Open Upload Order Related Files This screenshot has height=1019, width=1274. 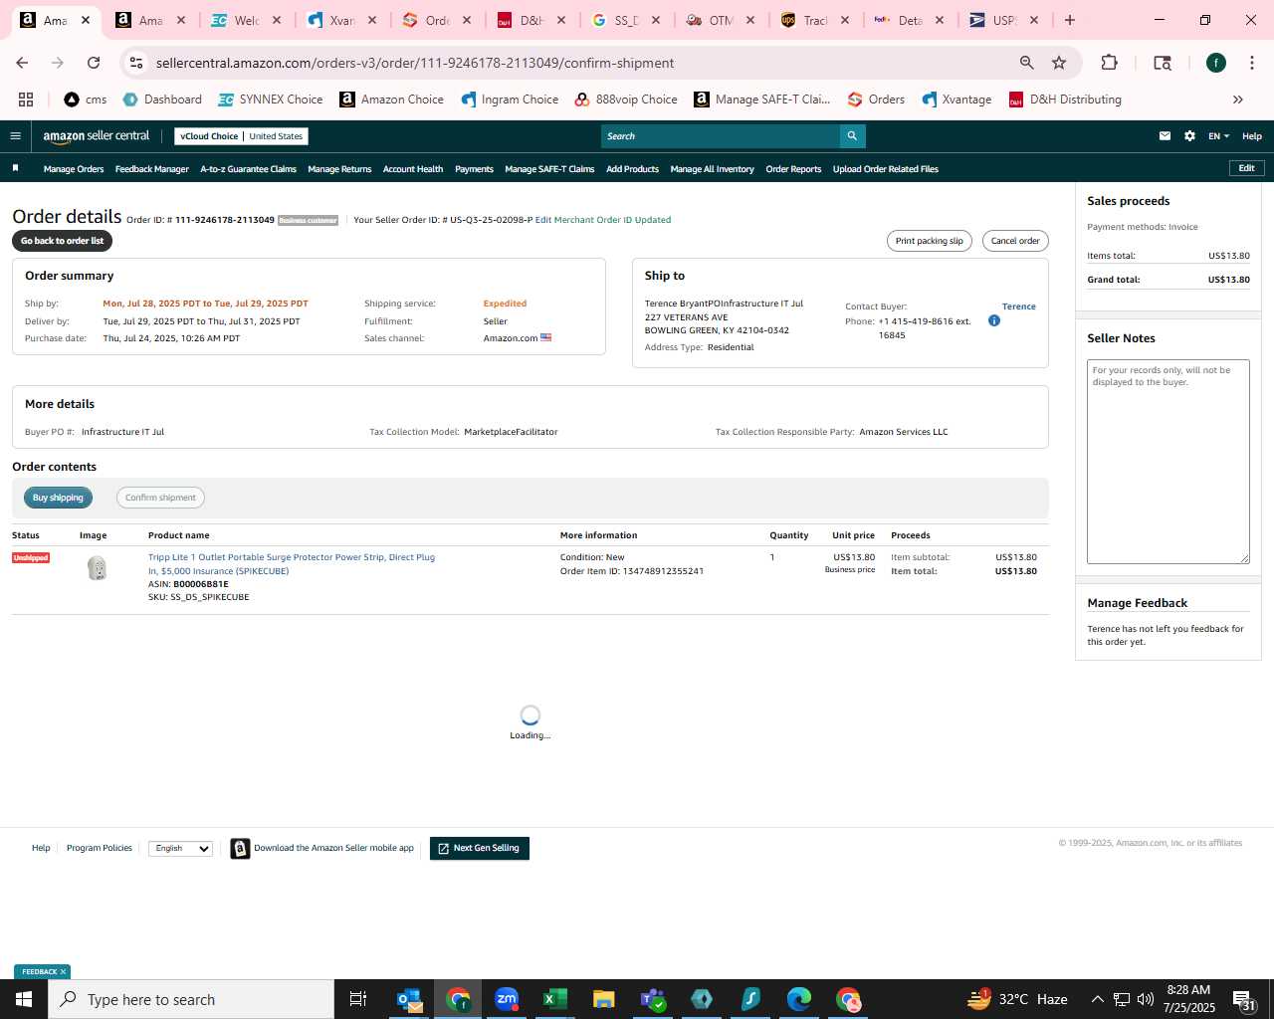(886, 169)
